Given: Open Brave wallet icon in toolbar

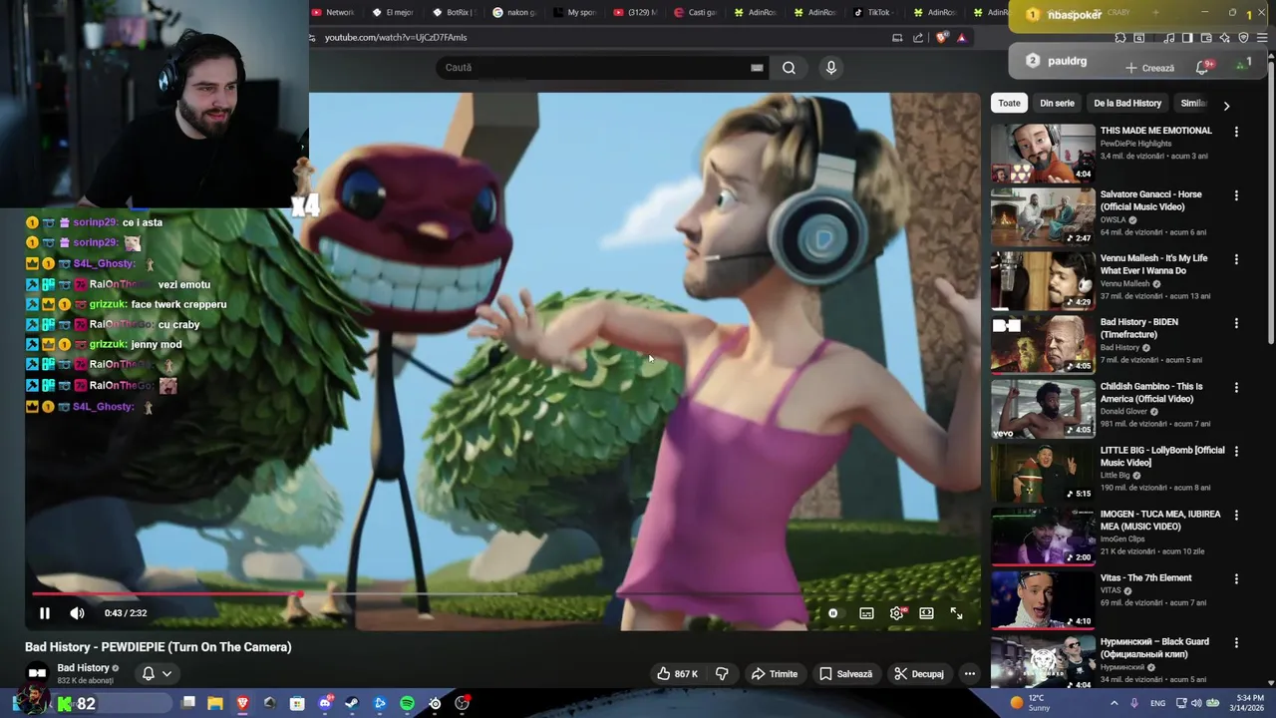Looking at the screenshot, I should coord(1206,38).
